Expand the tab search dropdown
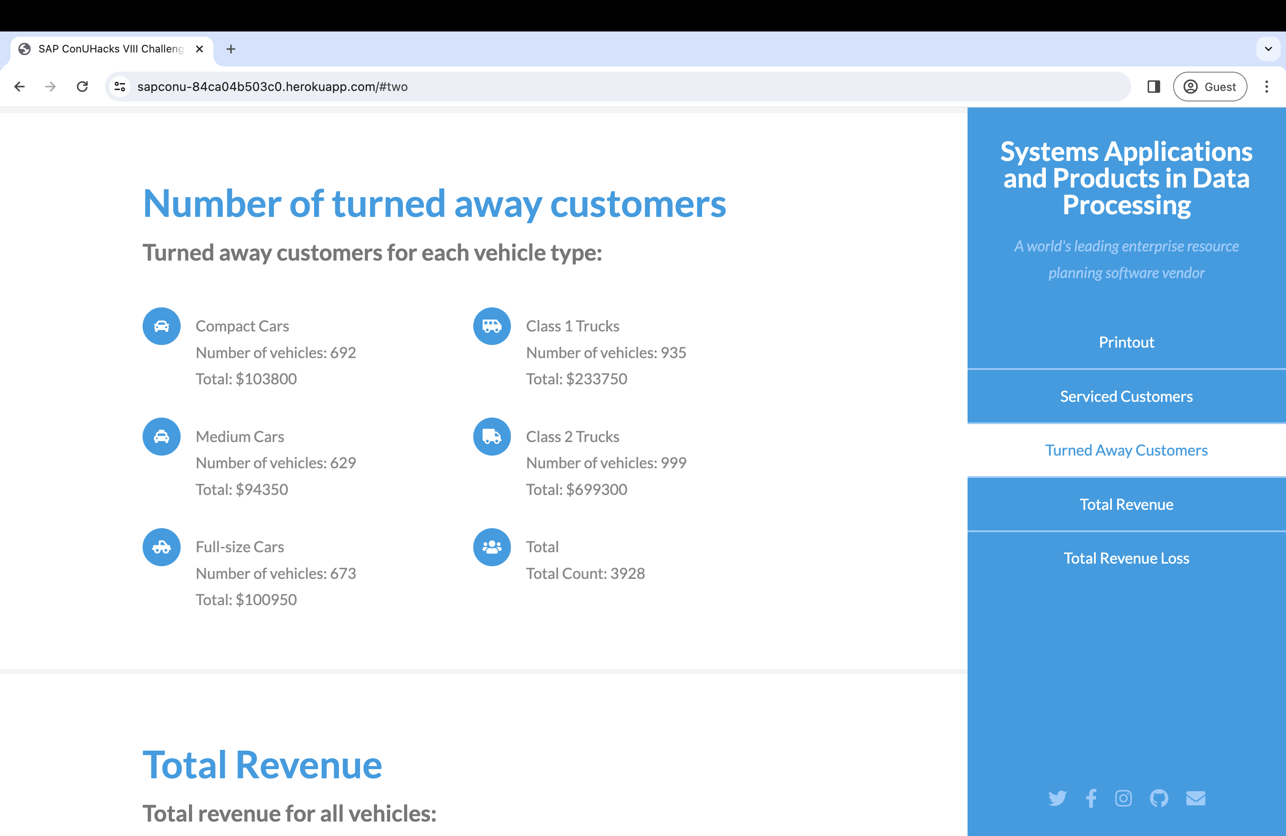 1268,49
